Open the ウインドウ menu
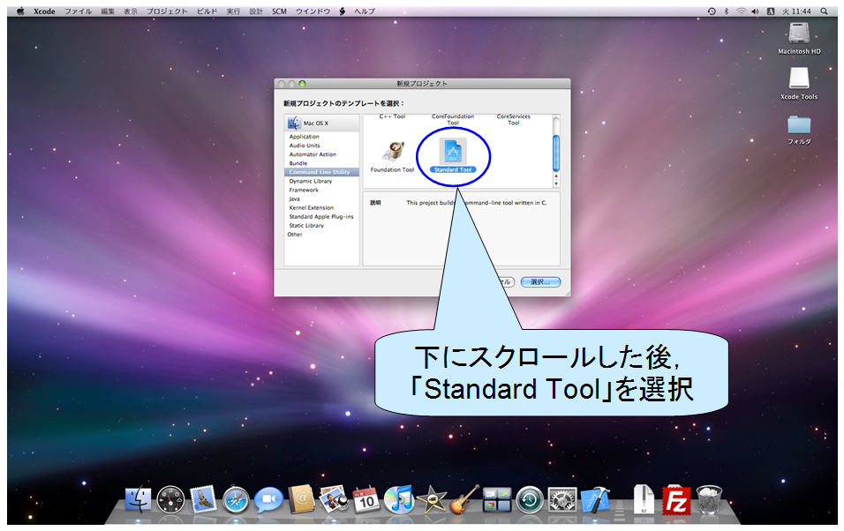The image size is (844, 531). pos(313,11)
